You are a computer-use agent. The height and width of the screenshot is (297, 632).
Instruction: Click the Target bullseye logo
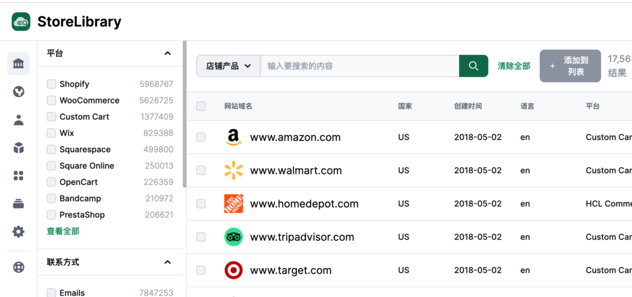233,270
